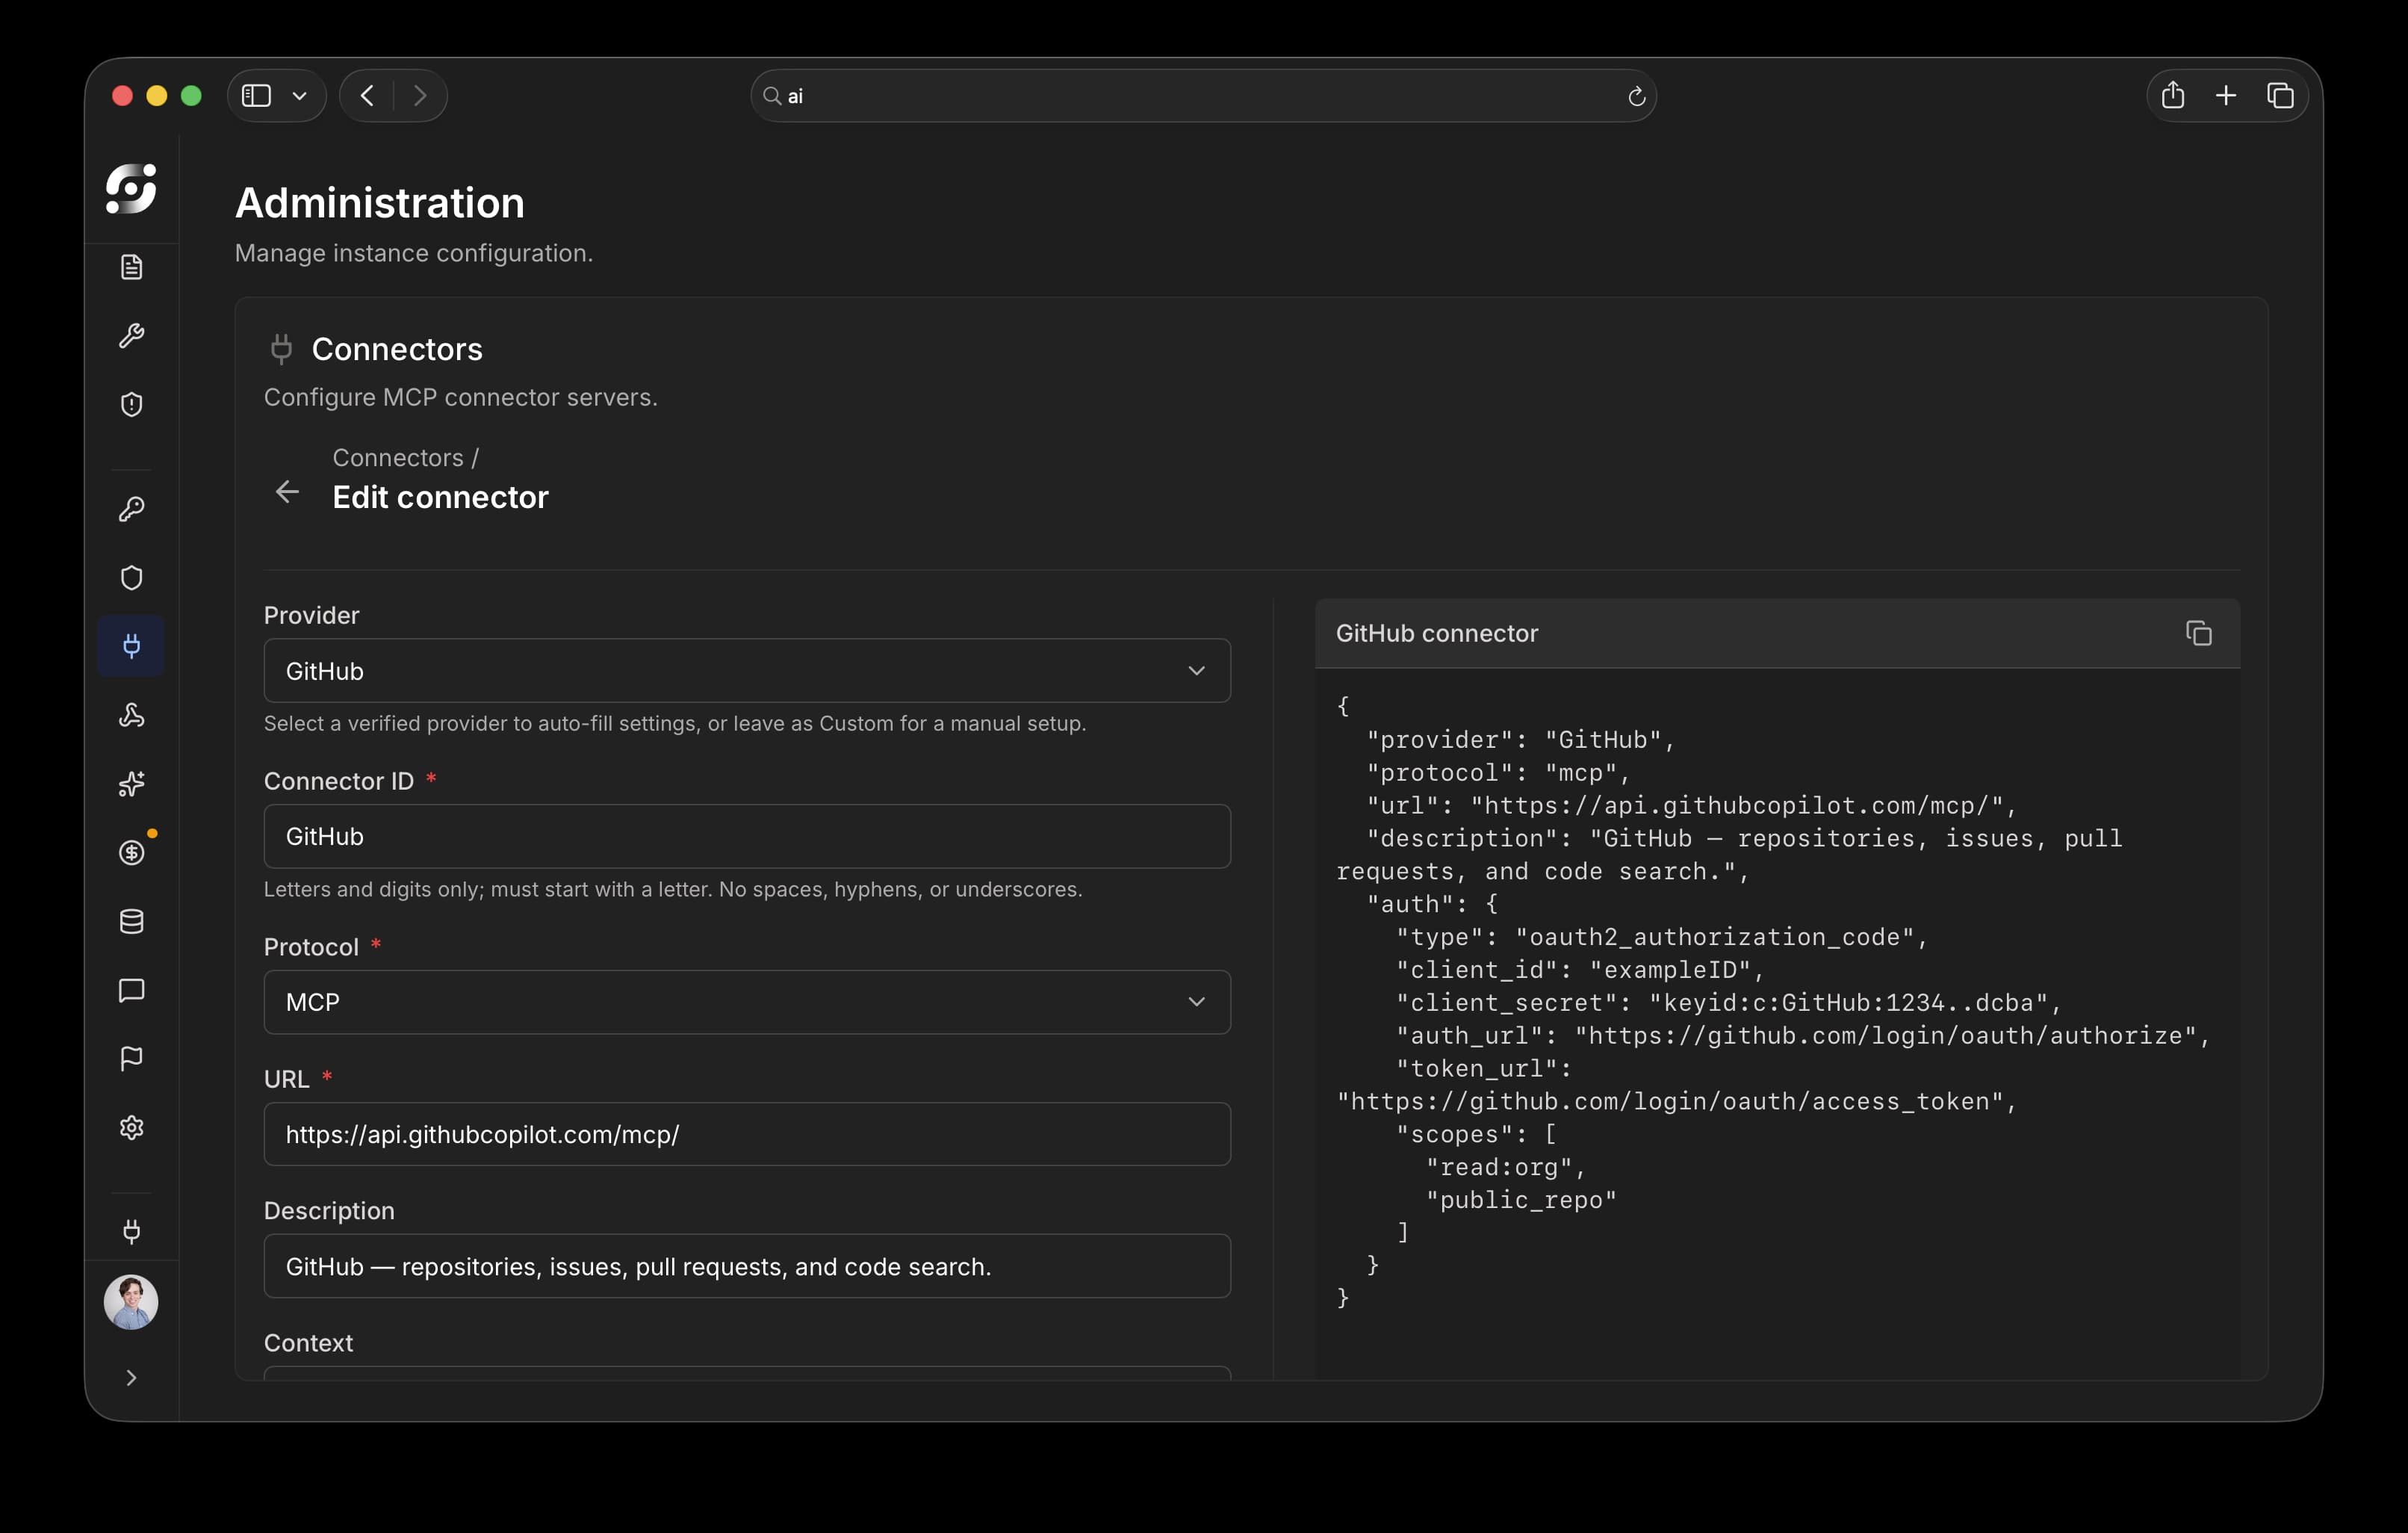2408x1533 pixels.
Task: Select the active plug Connectors sidebar icon
Action: point(131,646)
